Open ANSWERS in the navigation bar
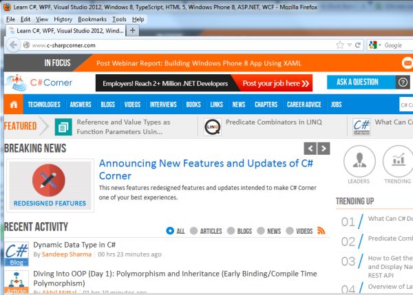Screen dimensions: 413x295 pos(81,105)
